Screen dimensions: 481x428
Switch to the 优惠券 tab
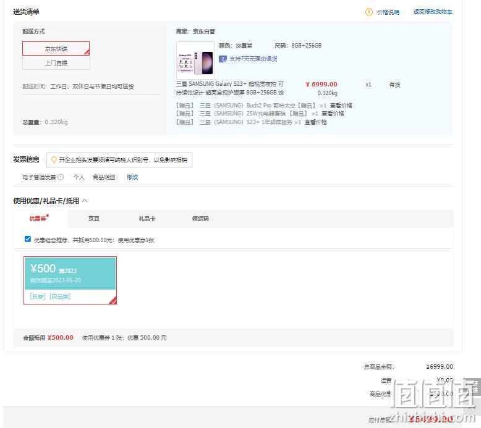coord(40,219)
